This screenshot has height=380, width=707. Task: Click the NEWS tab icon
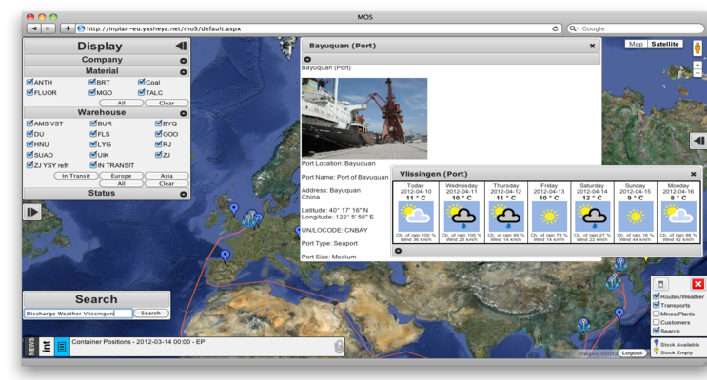tap(31, 347)
